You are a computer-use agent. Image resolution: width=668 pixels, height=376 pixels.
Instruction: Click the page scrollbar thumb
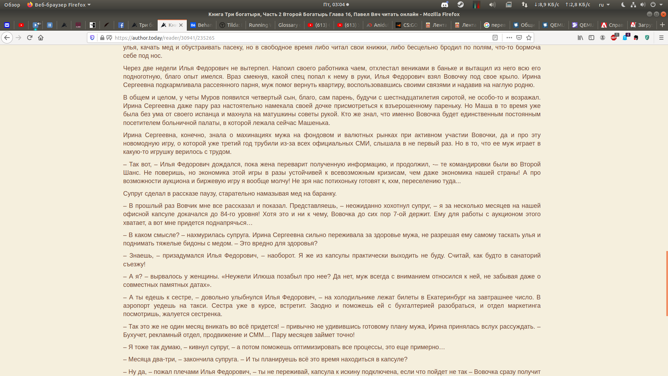pos(667,283)
